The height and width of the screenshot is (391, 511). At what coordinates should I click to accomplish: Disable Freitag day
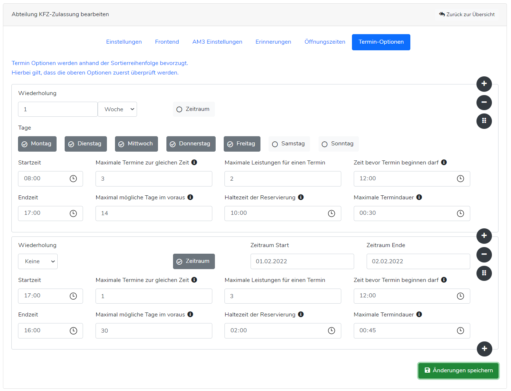(x=242, y=144)
